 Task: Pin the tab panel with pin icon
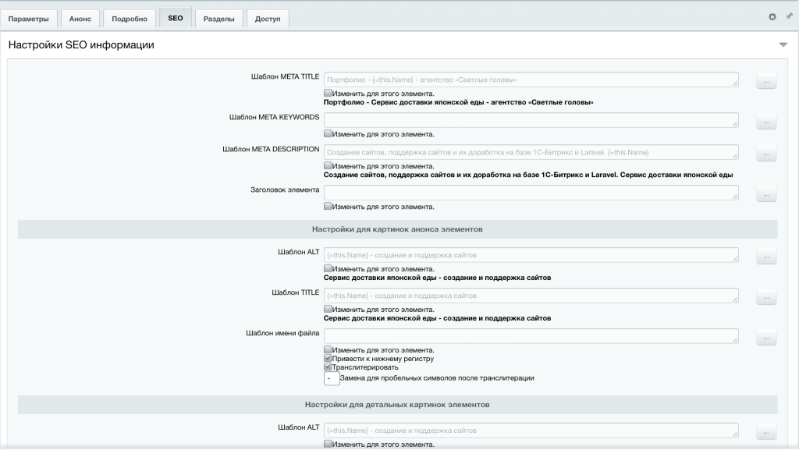[789, 16]
